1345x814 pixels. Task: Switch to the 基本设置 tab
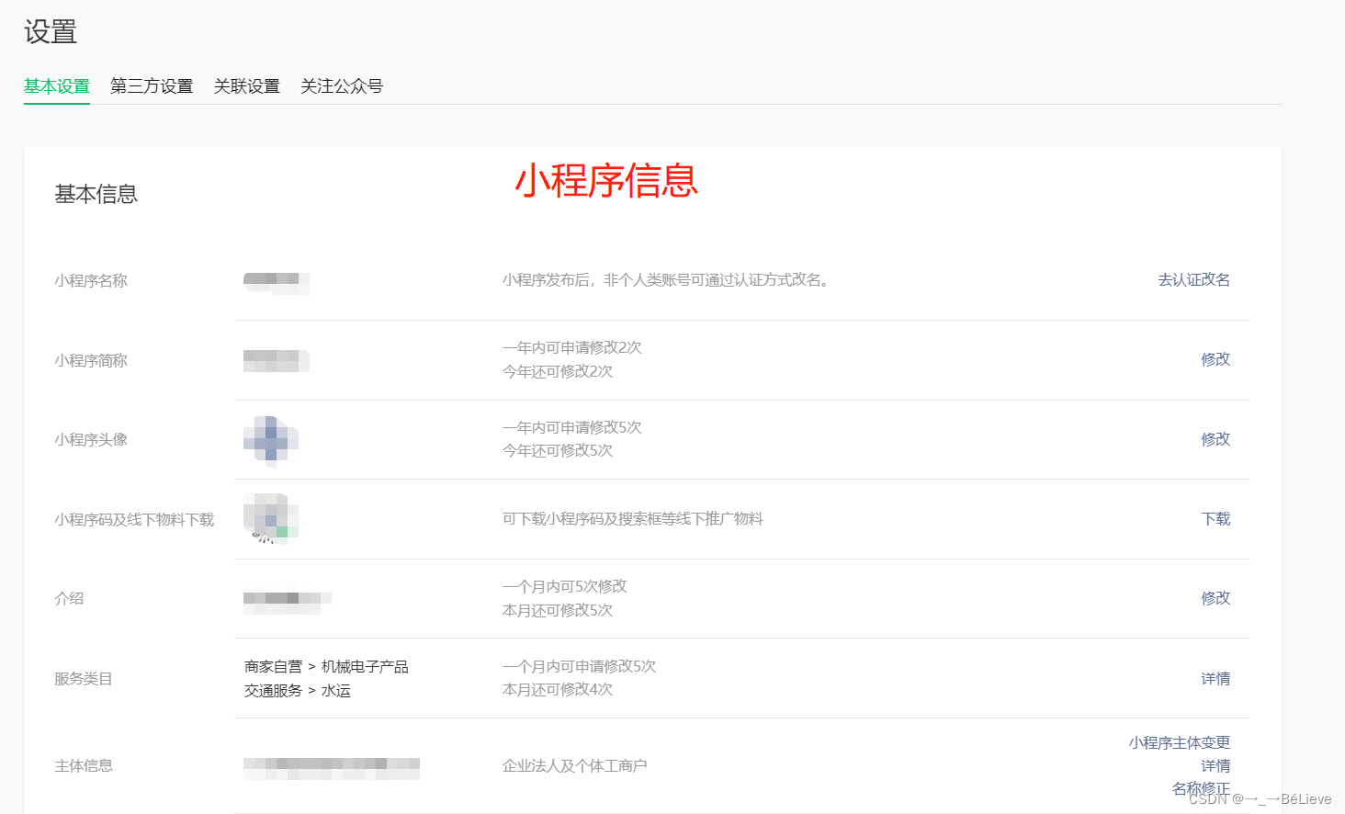pyautogui.click(x=57, y=86)
